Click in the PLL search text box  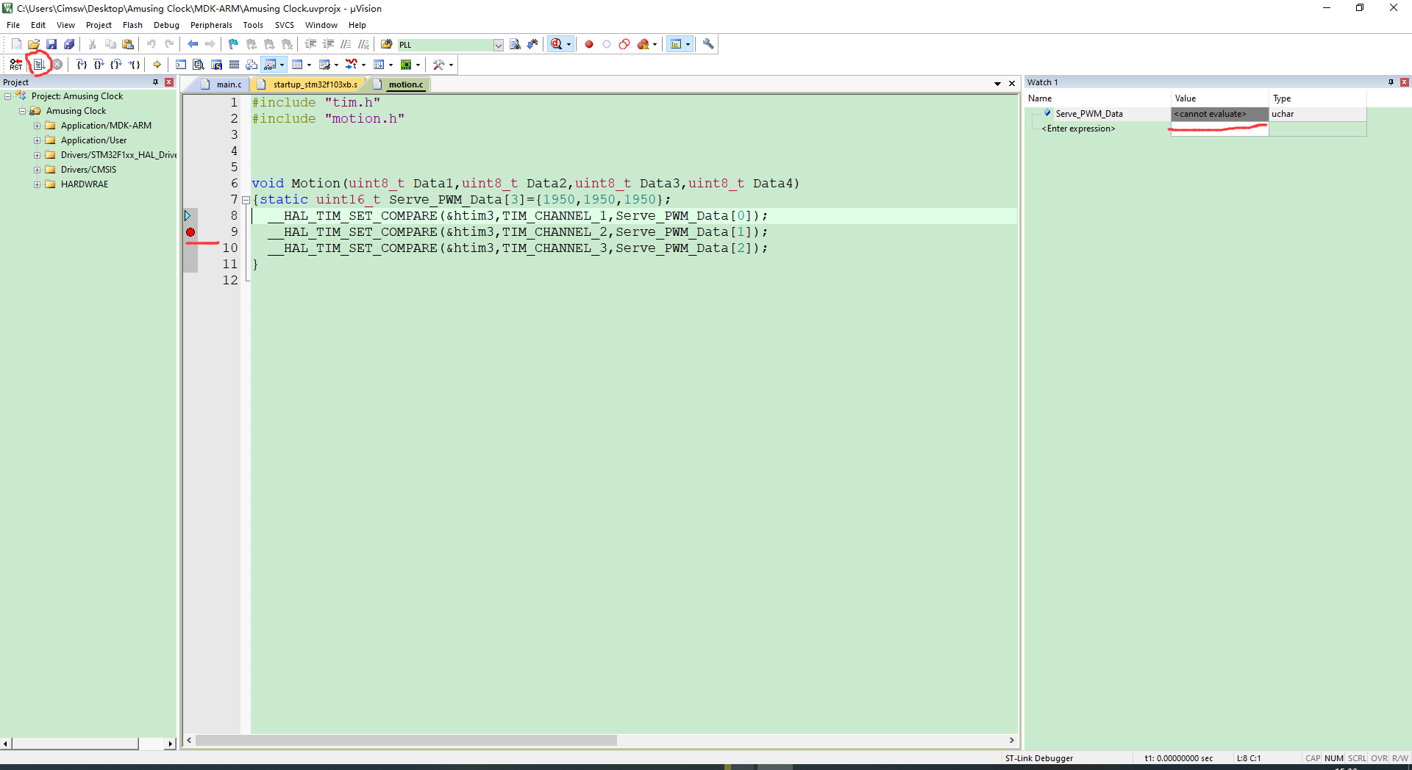click(x=445, y=45)
